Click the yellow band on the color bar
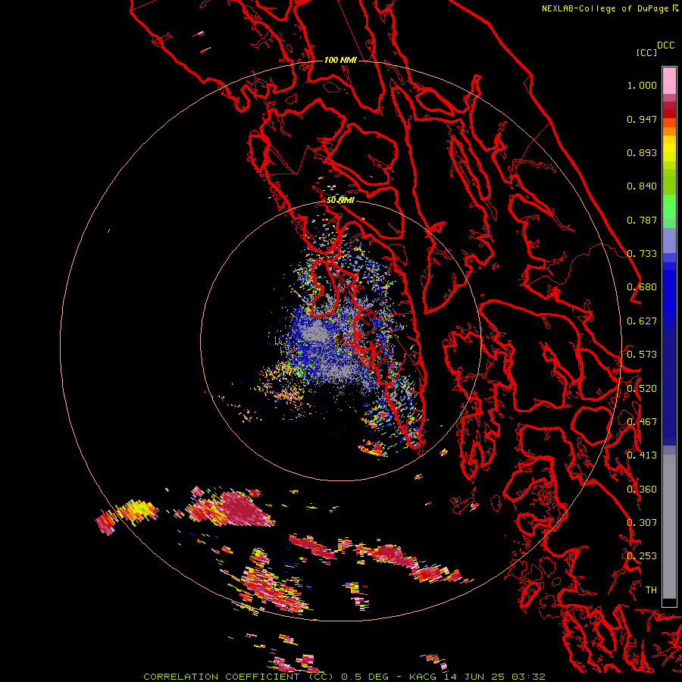682x682 pixels. coord(669,149)
